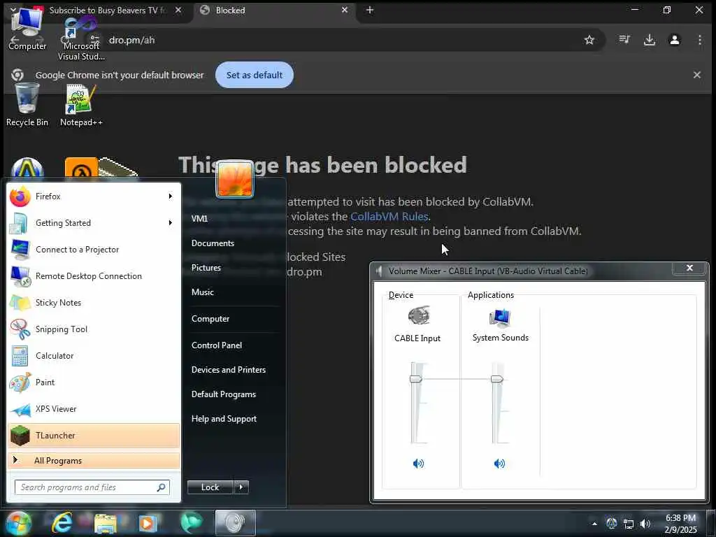Screen dimensions: 716x537
Task: Click the CABLE Input device icon
Action: (418, 315)
